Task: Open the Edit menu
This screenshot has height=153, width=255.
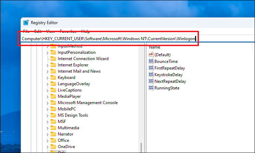Action: click(38, 31)
